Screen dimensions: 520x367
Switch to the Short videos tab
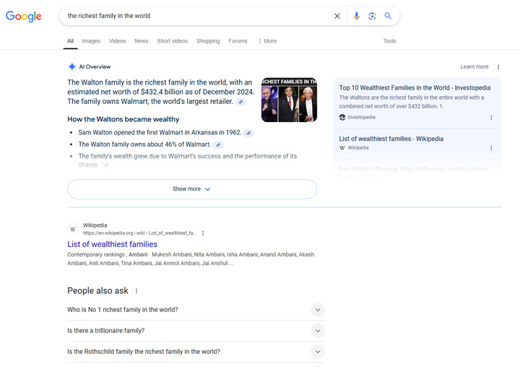pyautogui.click(x=173, y=41)
